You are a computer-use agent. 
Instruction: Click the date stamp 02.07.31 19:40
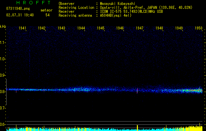(20, 15)
